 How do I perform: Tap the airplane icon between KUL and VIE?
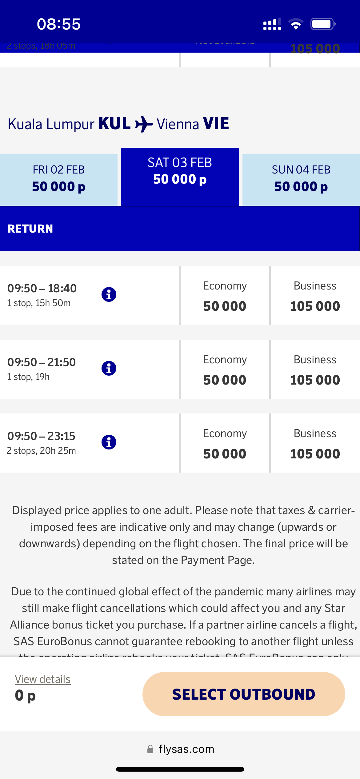click(x=144, y=124)
